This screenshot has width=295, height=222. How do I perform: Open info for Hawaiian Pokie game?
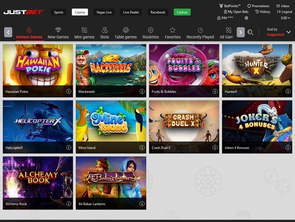pyautogui.click(x=69, y=91)
